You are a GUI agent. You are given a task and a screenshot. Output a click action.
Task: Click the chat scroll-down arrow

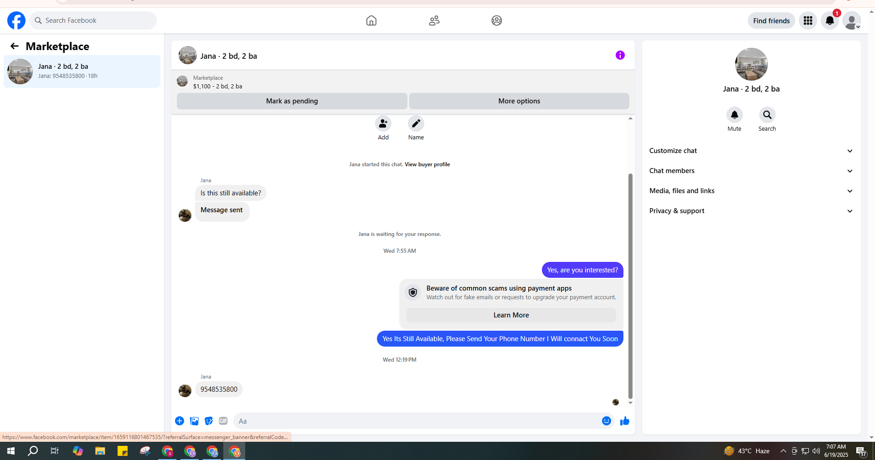630,403
